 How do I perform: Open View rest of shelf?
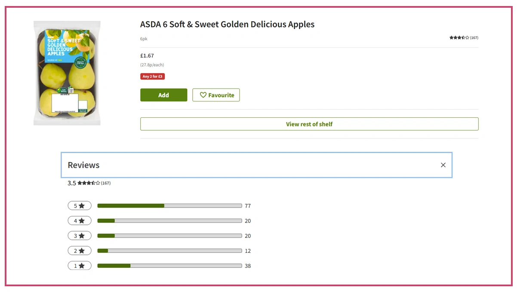[x=309, y=124]
